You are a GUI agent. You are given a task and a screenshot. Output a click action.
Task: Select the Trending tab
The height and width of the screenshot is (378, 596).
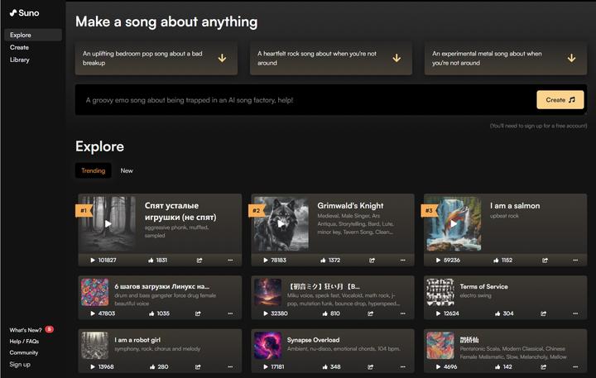click(93, 170)
